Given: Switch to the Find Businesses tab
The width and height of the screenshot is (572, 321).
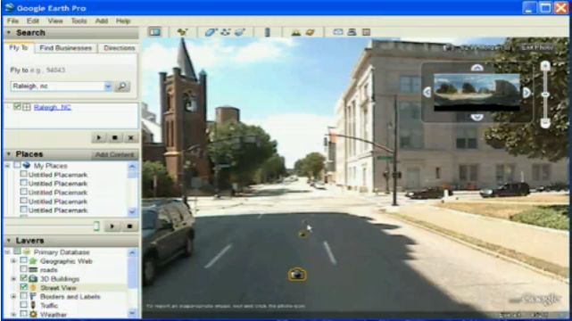Looking at the screenshot, I should tap(66, 48).
